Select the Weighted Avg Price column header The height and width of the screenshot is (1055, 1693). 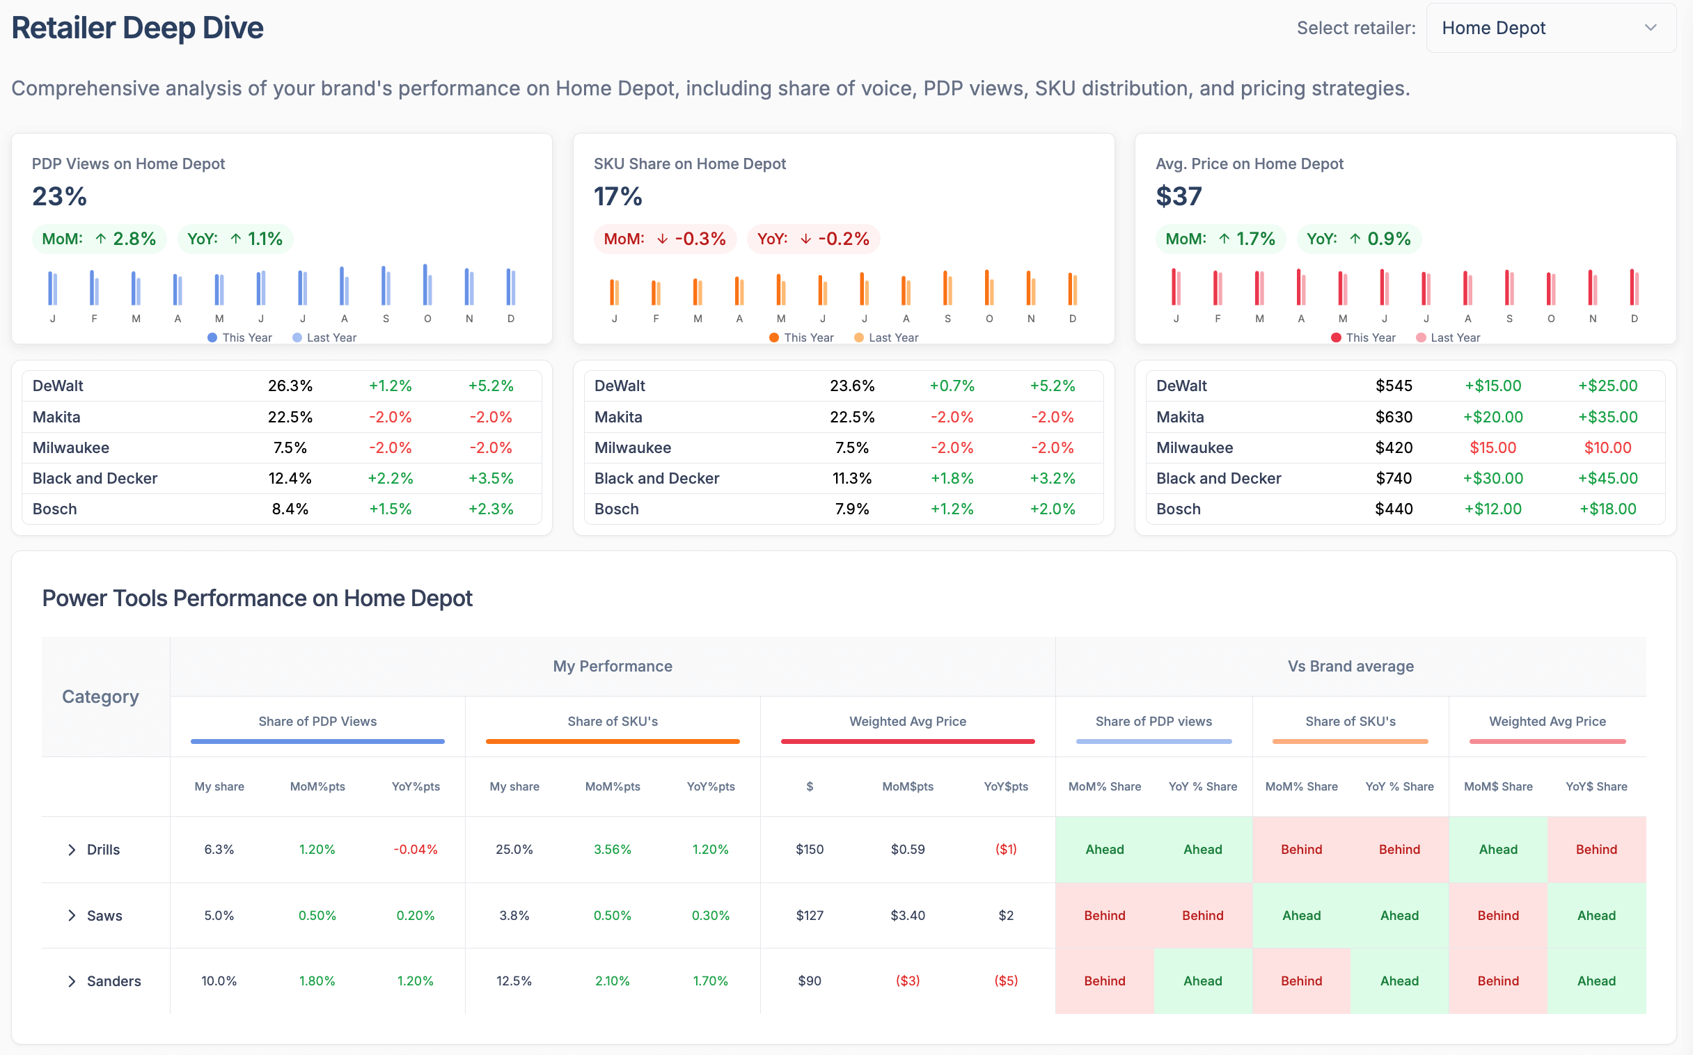[x=906, y=722]
